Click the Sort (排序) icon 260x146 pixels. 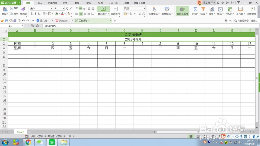coord(212,9)
